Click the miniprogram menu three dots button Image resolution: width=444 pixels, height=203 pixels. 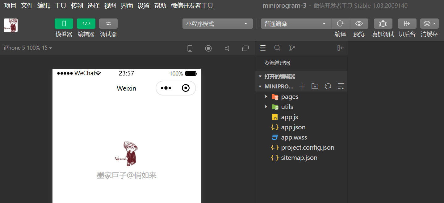pos(166,88)
